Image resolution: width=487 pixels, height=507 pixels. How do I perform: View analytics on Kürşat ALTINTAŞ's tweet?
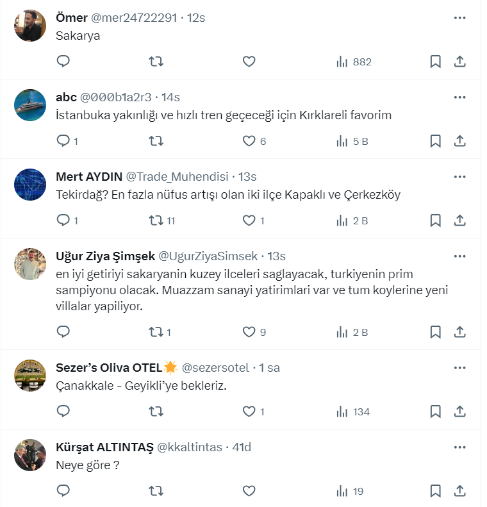350,491
